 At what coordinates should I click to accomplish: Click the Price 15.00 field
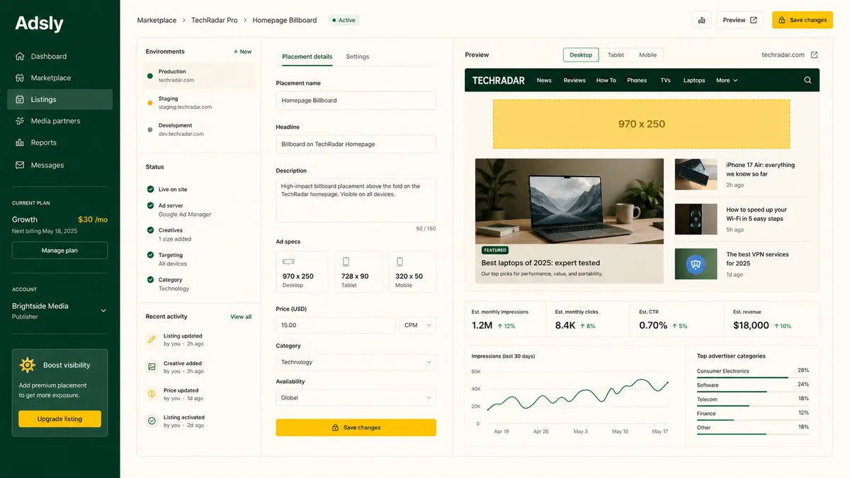click(x=336, y=325)
